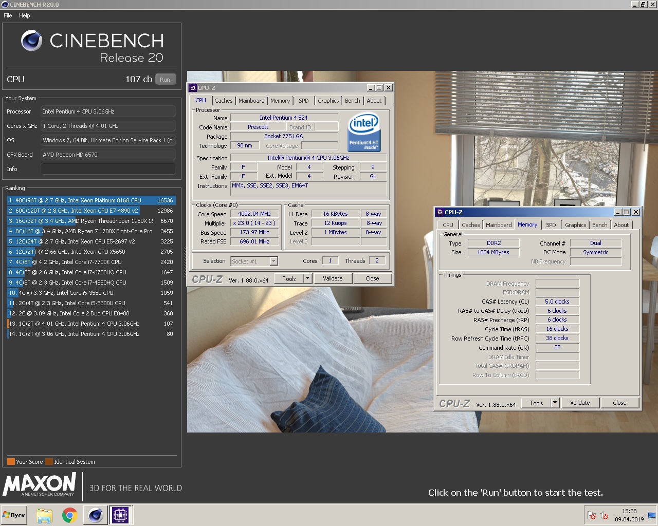
Task: Open Bench tab in first CPU-Z window
Action: pos(353,101)
